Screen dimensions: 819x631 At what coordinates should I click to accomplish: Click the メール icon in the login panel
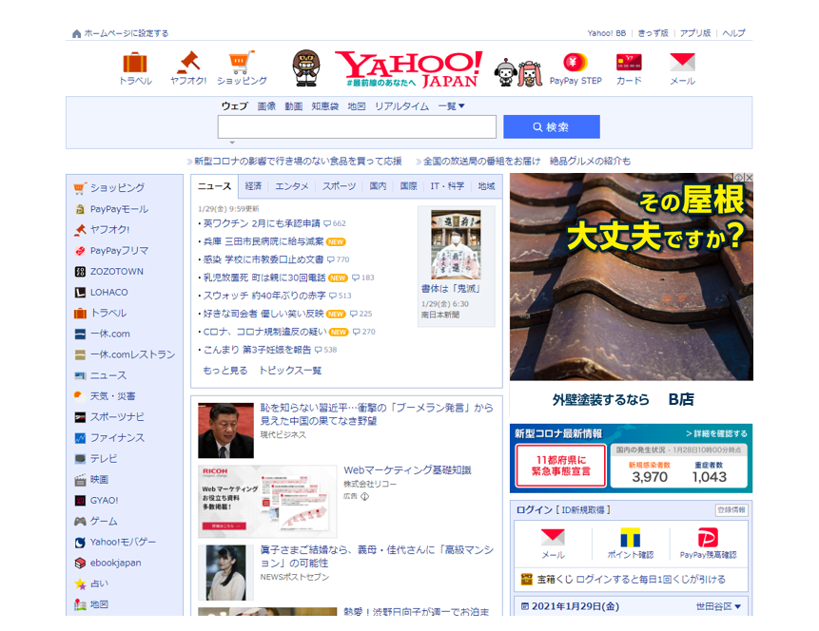pyautogui.click(x=553, y=537)
